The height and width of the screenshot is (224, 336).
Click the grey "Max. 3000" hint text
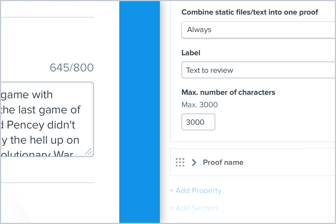click(x=200, y=105)
